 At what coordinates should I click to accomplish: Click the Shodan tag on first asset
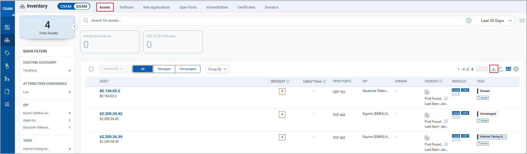pyautogui.click(x=485, y=91)
